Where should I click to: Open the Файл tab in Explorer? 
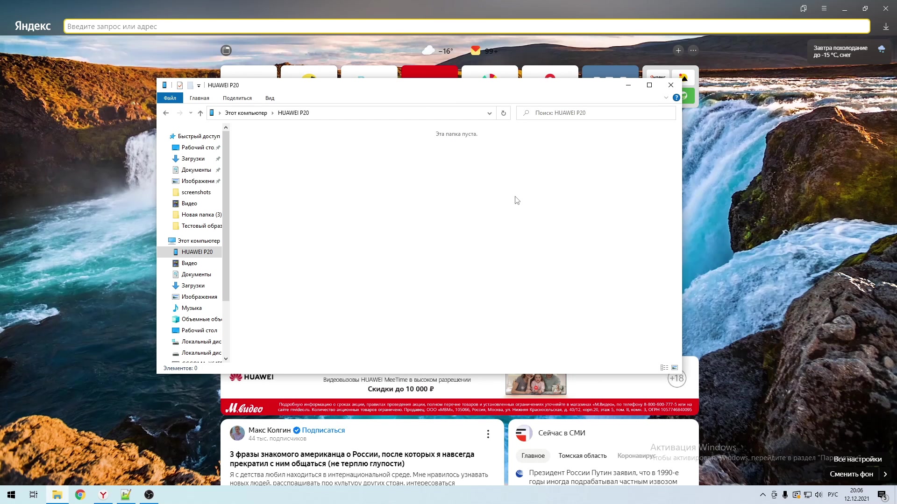170,98
